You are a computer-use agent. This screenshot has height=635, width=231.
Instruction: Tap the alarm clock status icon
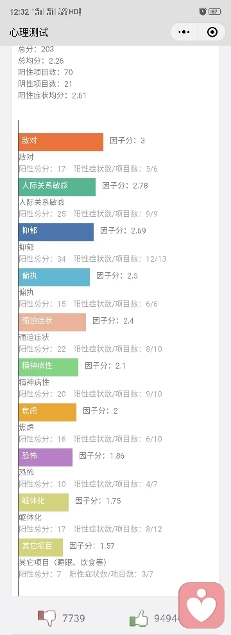tap(203, 12)
